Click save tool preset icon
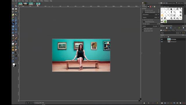The height and width of the screenshot is (105, 186). 144,103
